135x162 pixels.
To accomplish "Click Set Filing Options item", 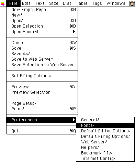I will pyautogui.click(x=42, y=76).
